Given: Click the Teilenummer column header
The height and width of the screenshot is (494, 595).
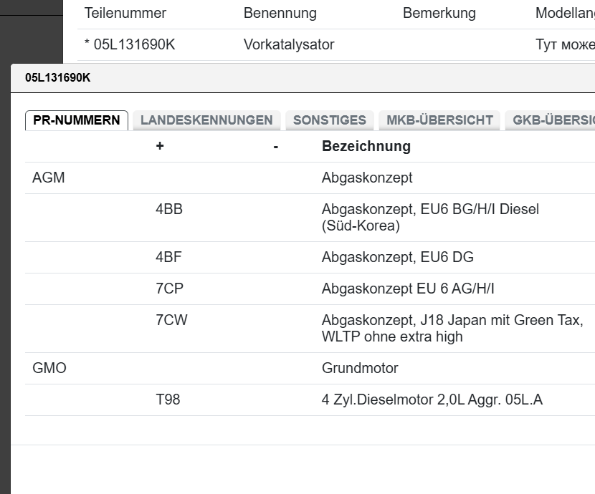Looking at the screenshot, I should point(125,13).
